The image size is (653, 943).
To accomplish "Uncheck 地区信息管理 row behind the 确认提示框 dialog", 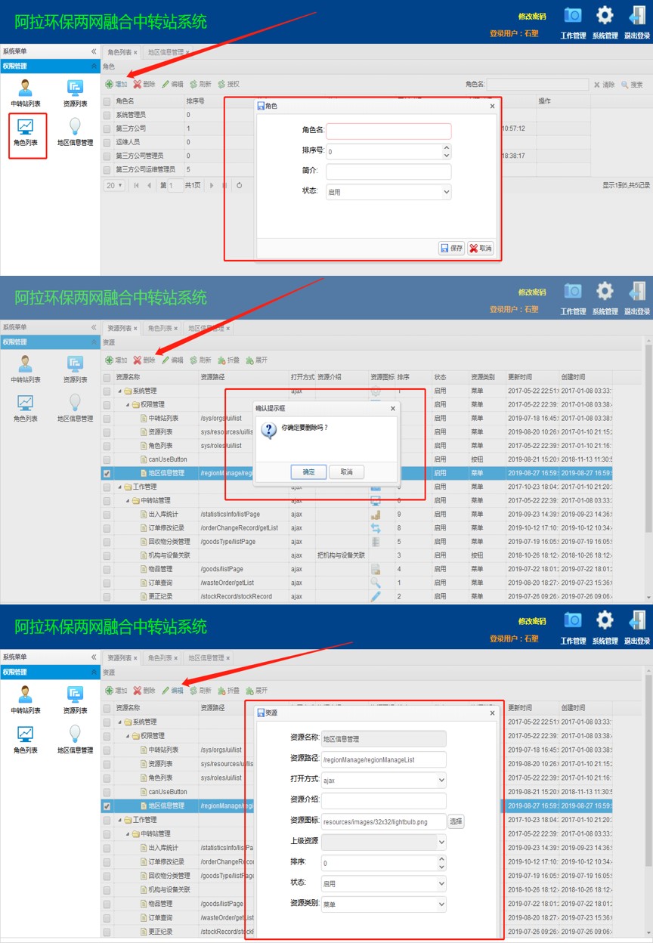I will coord(107,473).
